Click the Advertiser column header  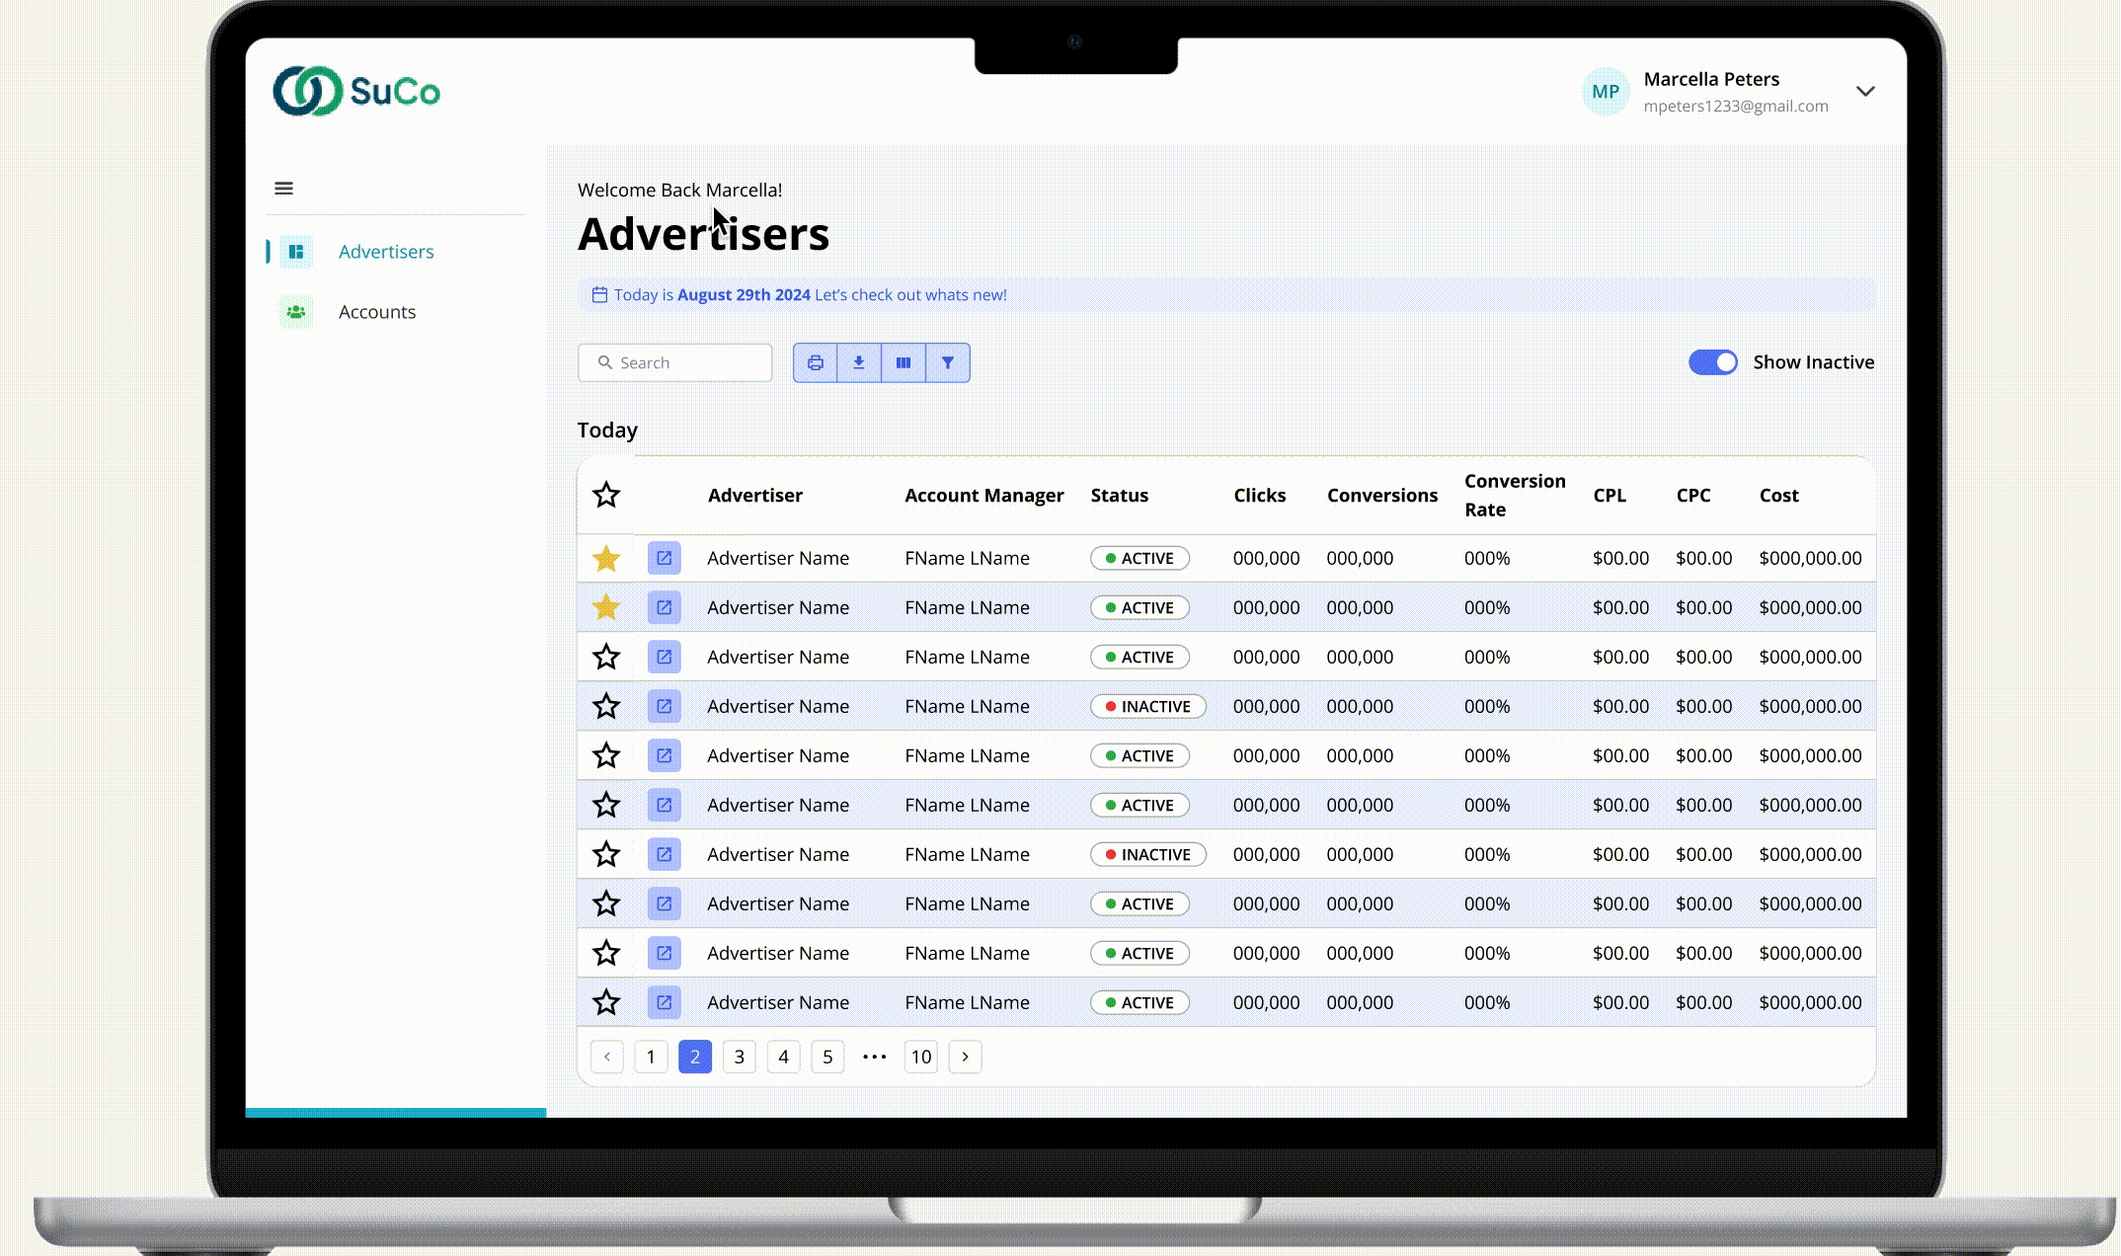click(x=755, y=495)
